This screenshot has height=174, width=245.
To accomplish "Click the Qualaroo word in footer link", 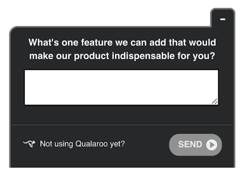I will [x=91, y=144].
